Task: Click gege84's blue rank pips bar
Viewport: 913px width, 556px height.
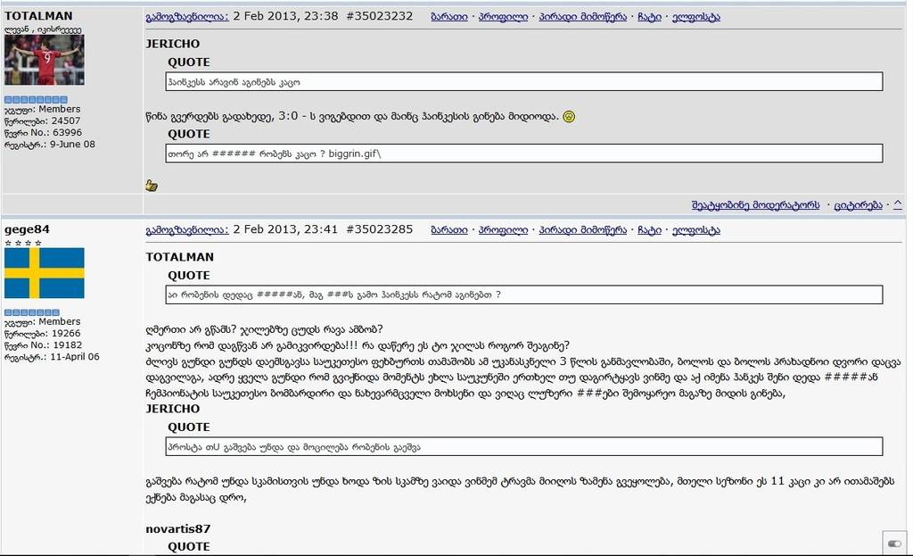Action: click(x=32, y=312)
